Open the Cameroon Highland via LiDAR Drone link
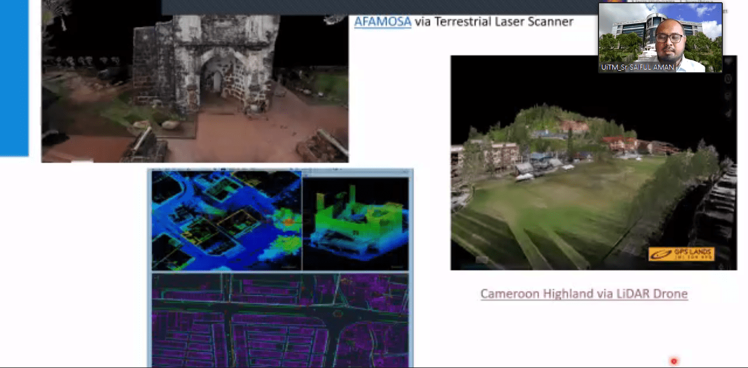 (584, 294)
